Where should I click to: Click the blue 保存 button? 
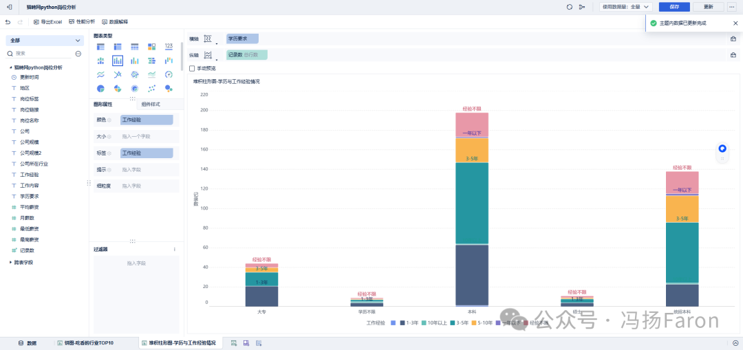click(x=674, y=7)
